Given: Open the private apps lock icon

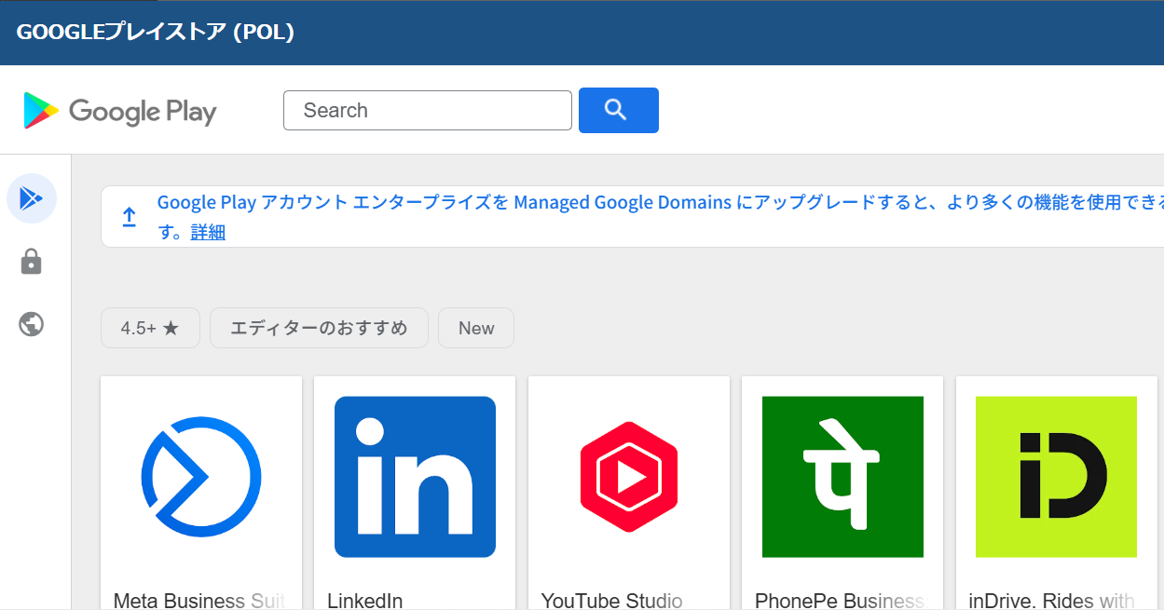Looking at the screenshot, I should (32, 262).
